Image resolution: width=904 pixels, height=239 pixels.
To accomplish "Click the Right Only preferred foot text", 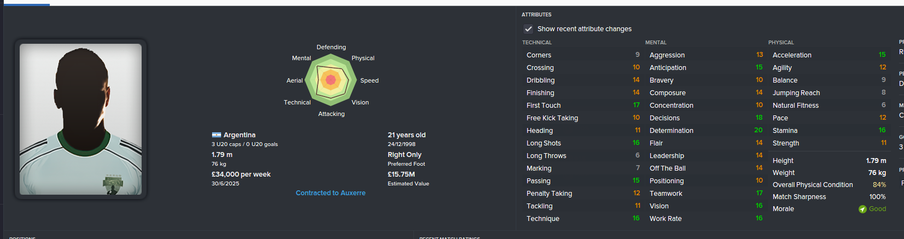I will (x=405, y=155).
